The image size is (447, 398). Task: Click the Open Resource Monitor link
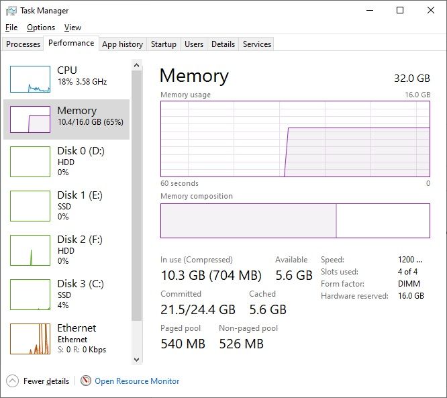[137, 381]
